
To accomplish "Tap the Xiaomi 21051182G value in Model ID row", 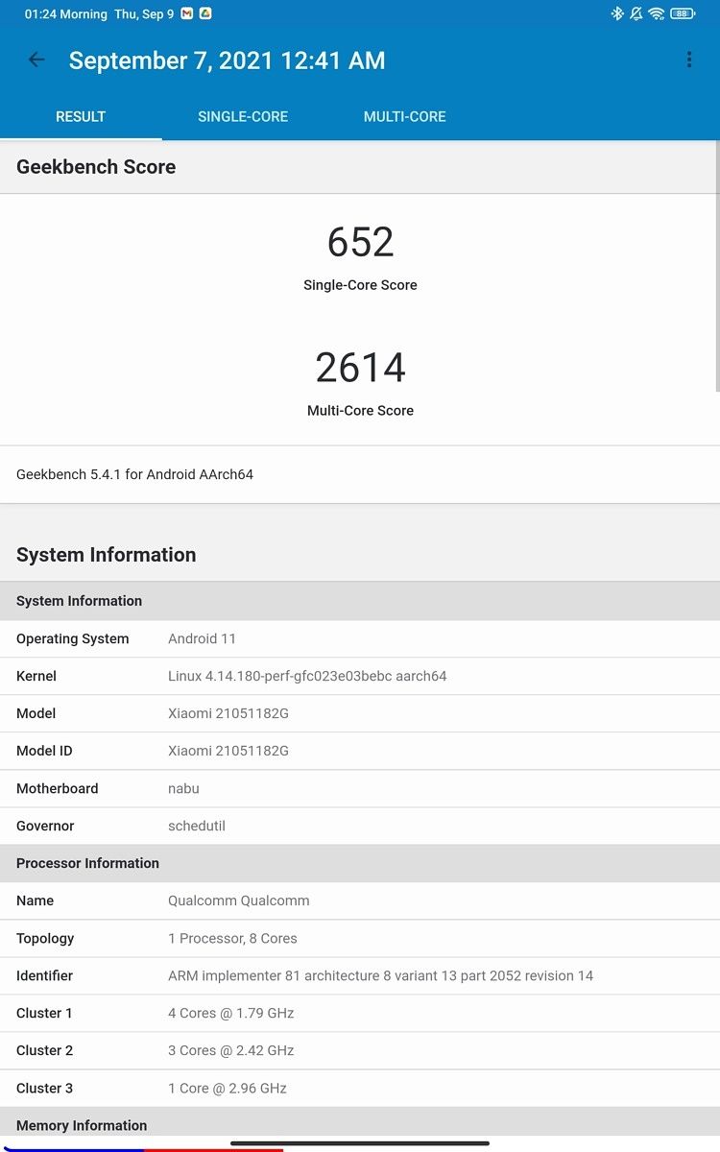I will (228, 751).
